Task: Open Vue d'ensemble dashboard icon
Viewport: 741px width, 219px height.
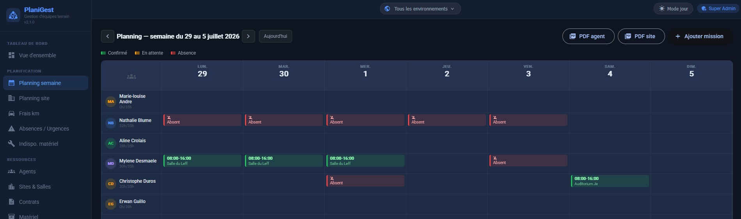Action: click(12, 55)
